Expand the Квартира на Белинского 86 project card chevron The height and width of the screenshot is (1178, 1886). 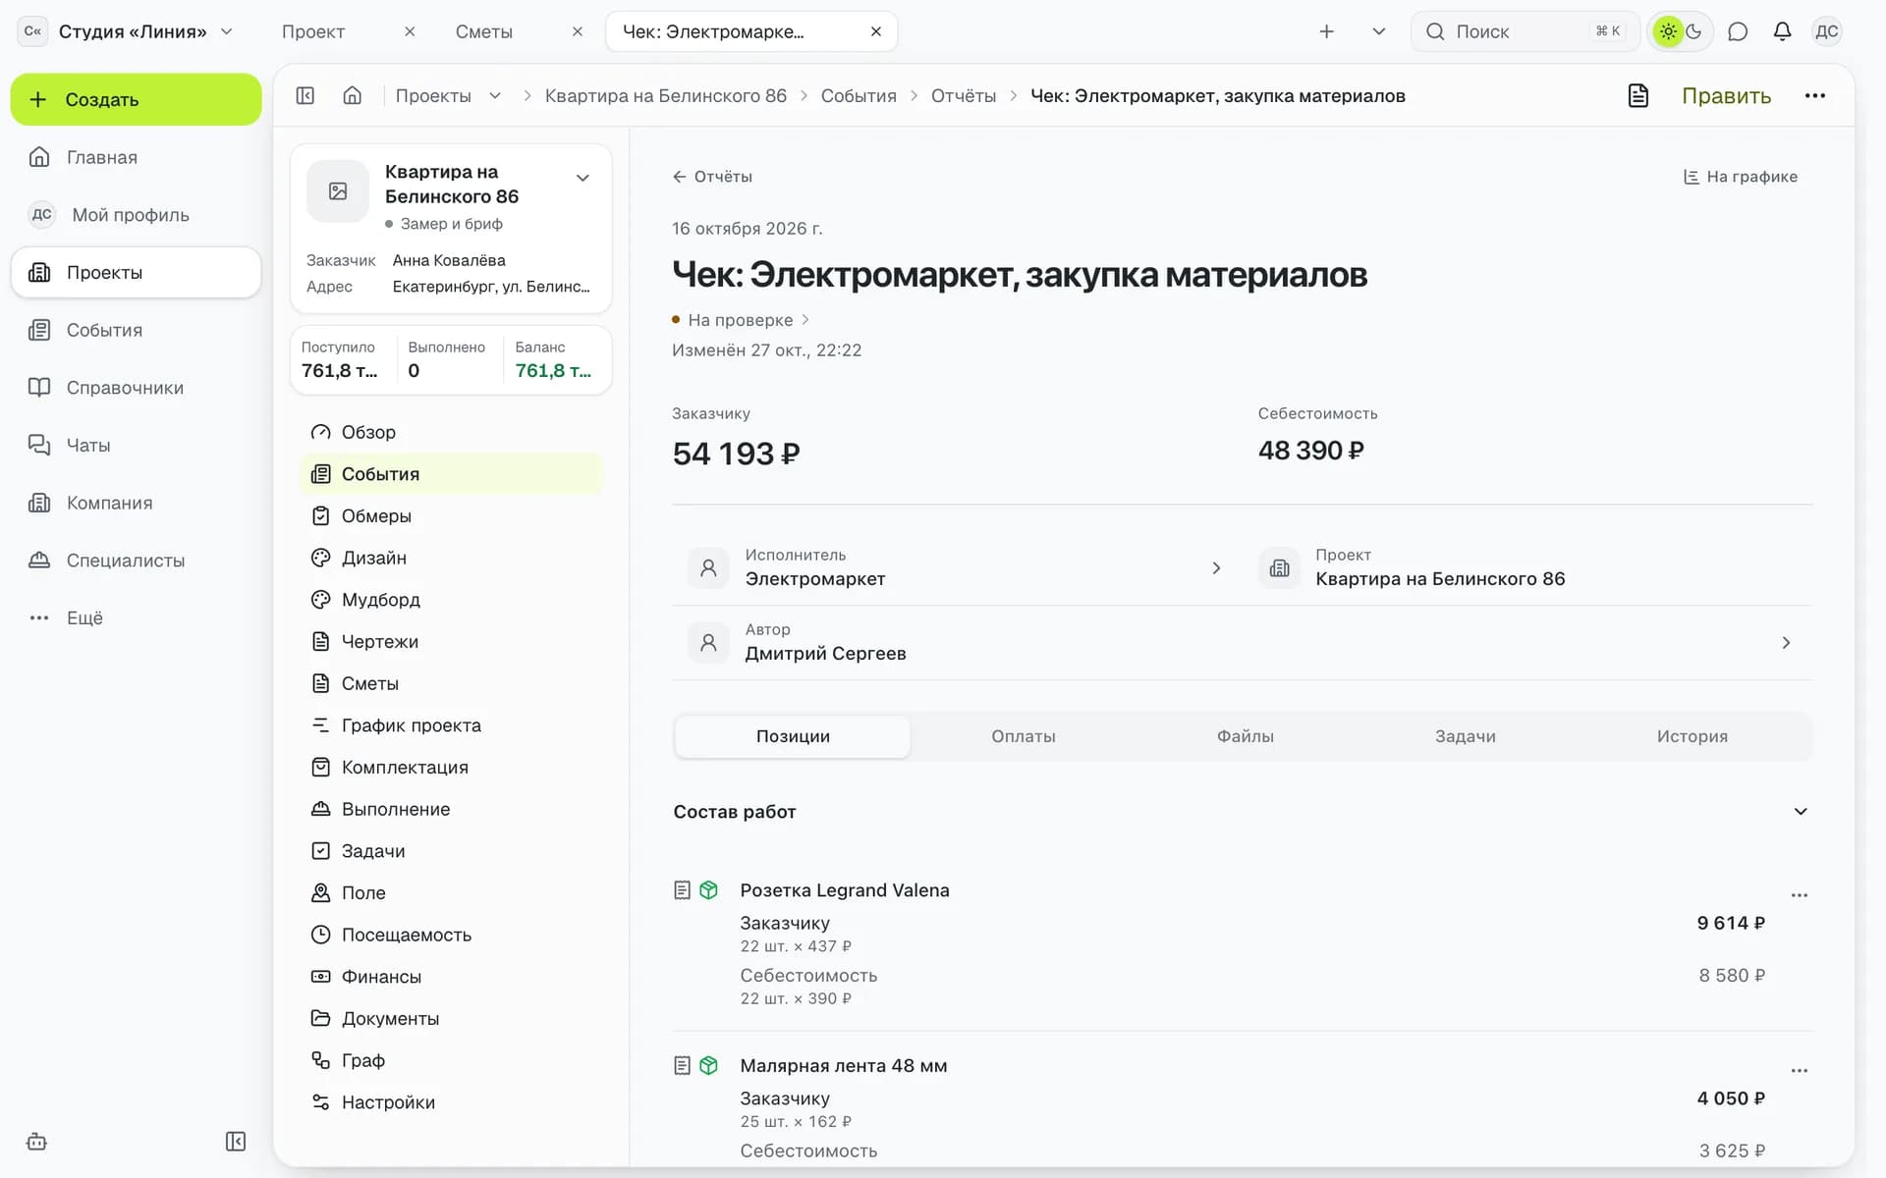(582, 178)
